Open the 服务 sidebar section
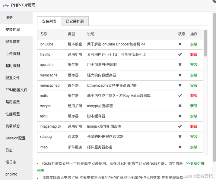Screen dimensions: 216x180 [x=16, y=17]
